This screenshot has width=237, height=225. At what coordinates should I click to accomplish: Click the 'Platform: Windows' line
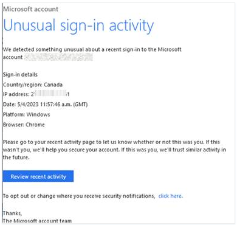(26, 114)
